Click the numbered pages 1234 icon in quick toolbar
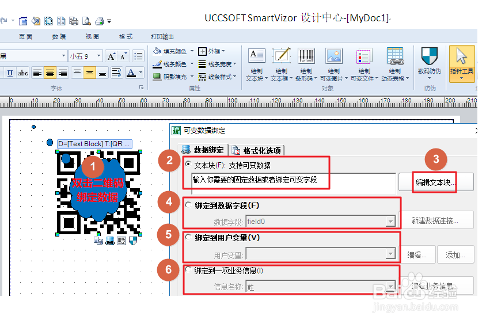486x324 pixels. [61, 21]
